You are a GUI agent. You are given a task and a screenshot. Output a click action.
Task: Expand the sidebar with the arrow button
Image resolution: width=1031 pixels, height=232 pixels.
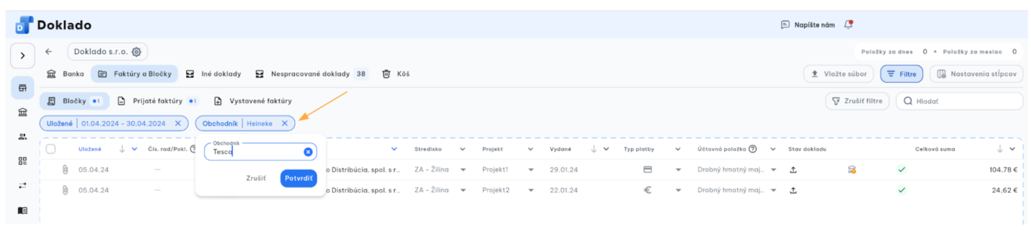pyautogui.click(x=23, y=55)
